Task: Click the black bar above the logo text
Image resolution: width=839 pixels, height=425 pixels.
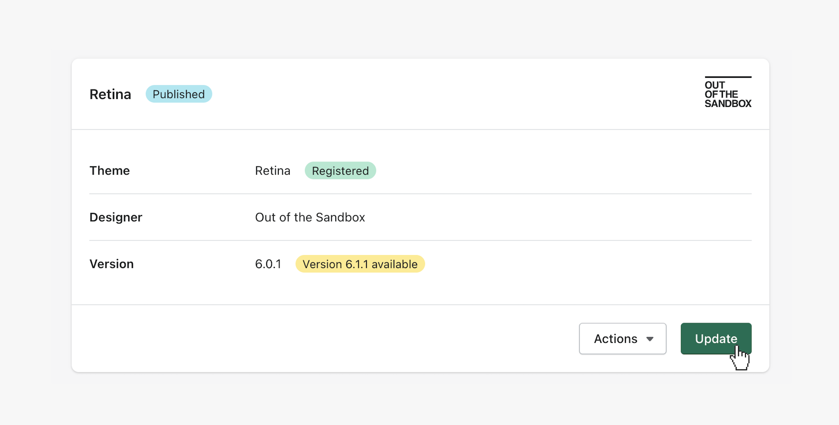Action: coord(728,77)
